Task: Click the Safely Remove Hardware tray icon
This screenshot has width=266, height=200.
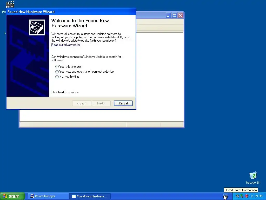Action: pyautogui.click(x=237, y=196)
